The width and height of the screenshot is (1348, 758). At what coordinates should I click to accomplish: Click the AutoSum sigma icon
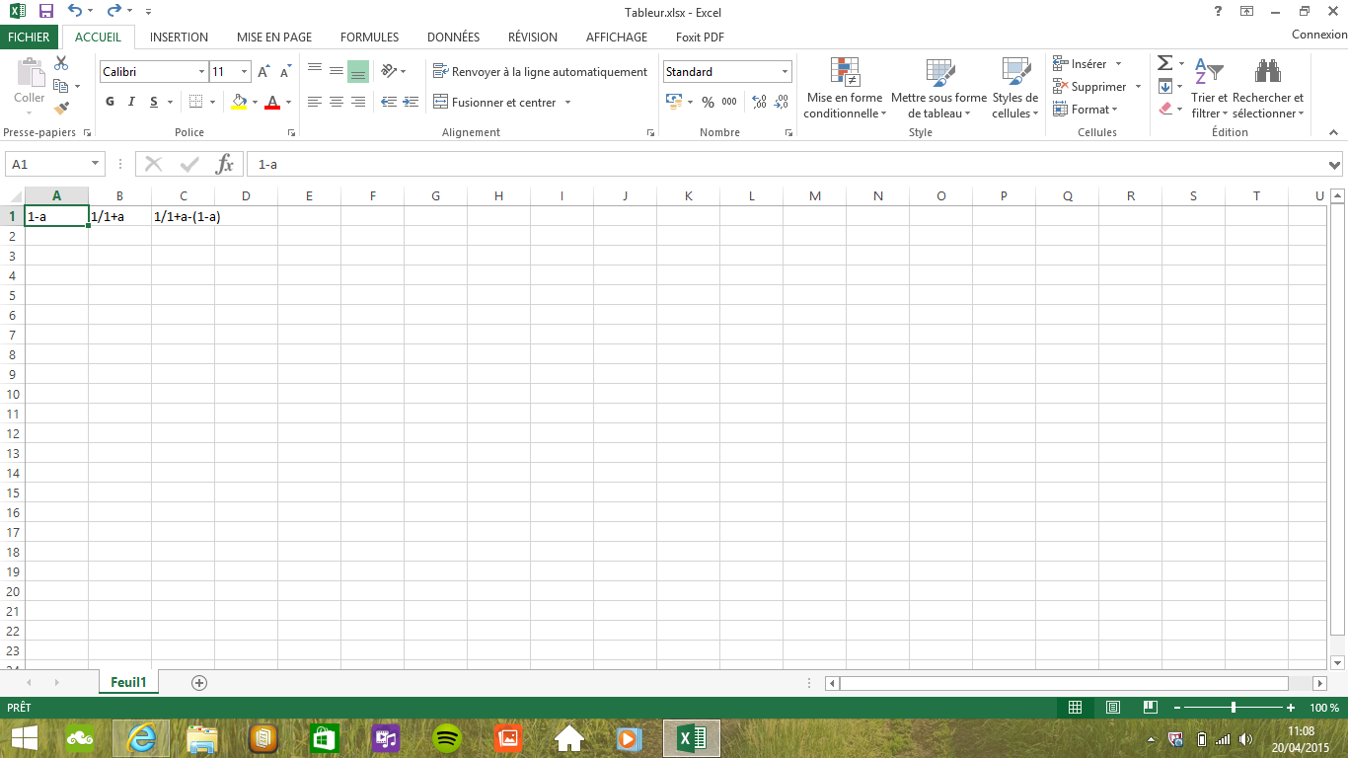tap(1164, 63)
